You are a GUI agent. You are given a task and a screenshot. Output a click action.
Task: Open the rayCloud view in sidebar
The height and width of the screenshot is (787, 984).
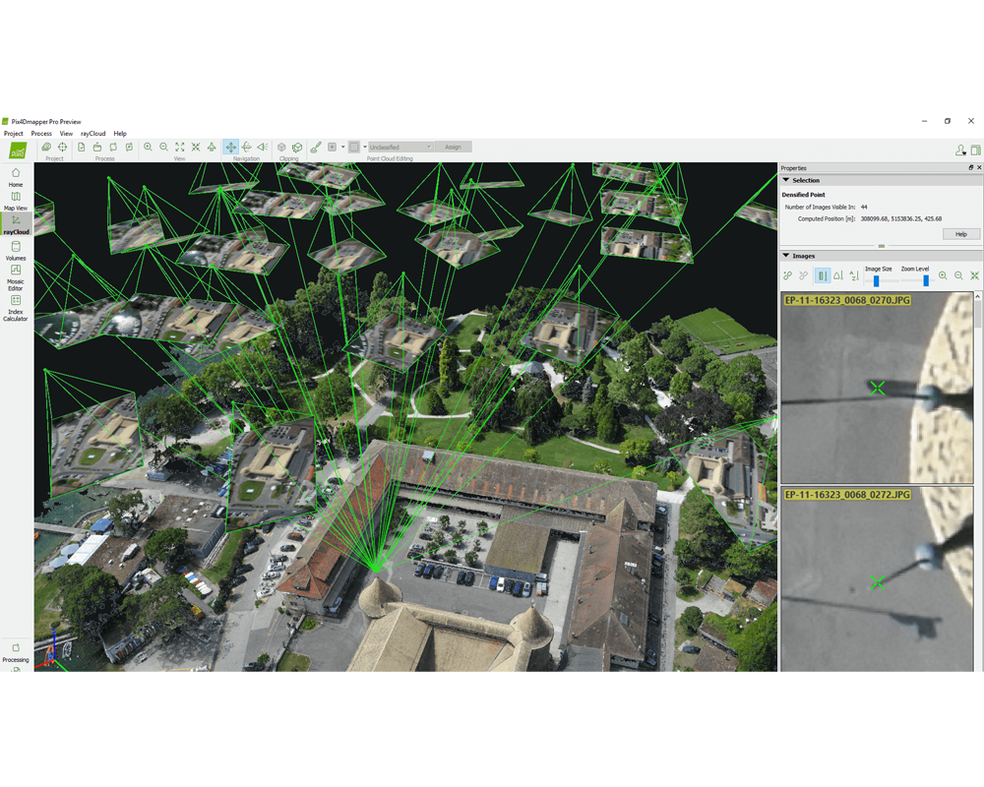(16, 224)
